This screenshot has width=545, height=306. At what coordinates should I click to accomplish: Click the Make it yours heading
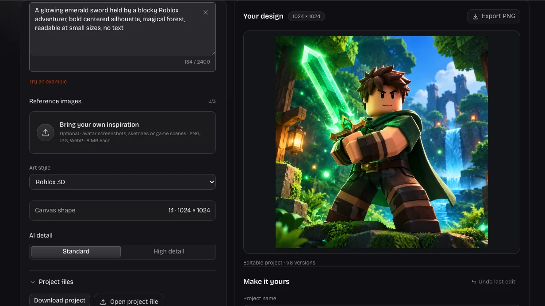(x=266, y=282)
